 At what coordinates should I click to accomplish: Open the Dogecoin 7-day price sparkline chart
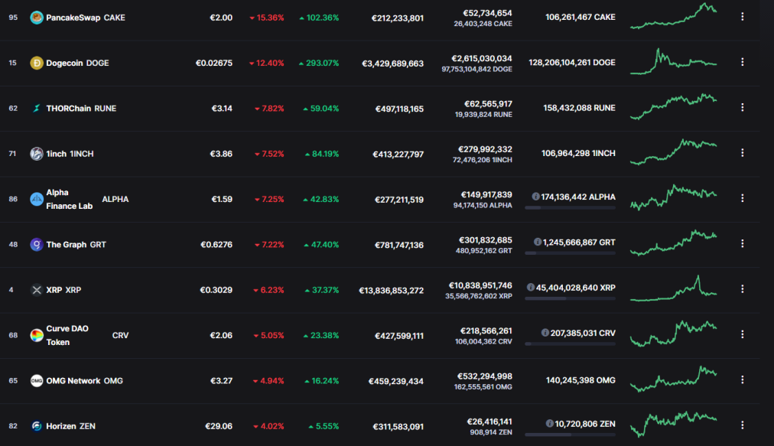click(x=673, y=62)
